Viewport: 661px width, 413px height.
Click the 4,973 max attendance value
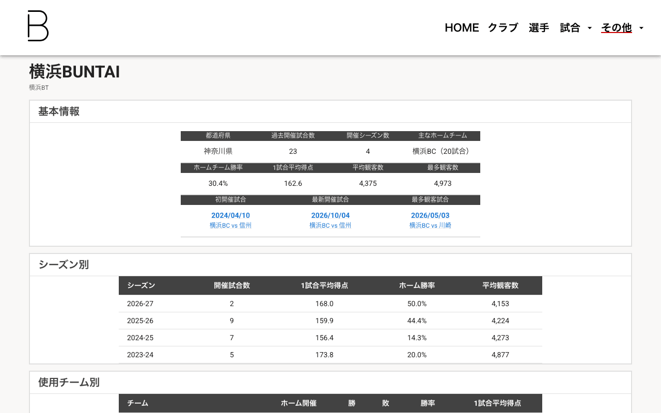pos(443,183)
